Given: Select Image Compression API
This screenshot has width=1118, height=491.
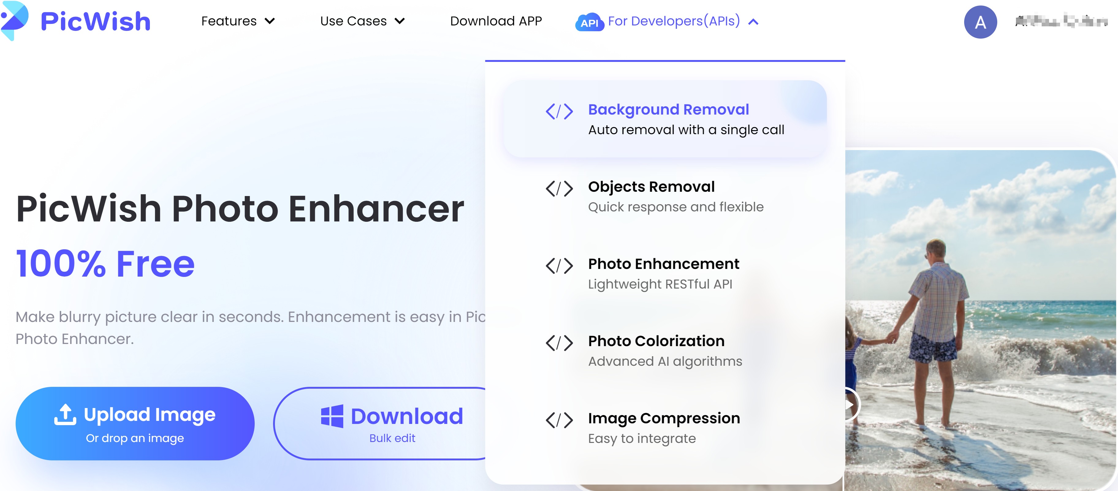Looking at the screenshot, I should tap(665, 428).
